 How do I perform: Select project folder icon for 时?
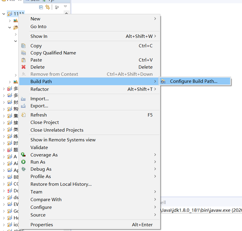pos(10,143)
